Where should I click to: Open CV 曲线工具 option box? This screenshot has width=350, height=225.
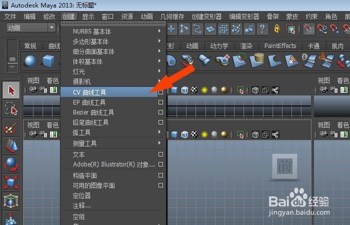click(x=160, y=92)
